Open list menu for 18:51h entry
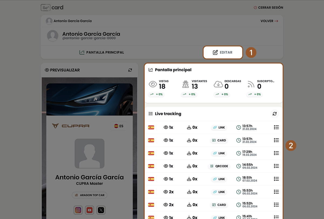This screenshot has width=324, height=219. [276, 179]
